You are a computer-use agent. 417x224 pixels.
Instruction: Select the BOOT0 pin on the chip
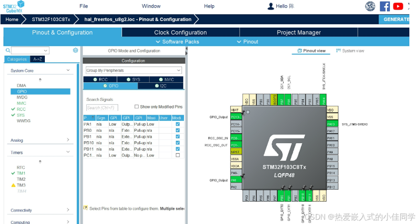[274, 99]
